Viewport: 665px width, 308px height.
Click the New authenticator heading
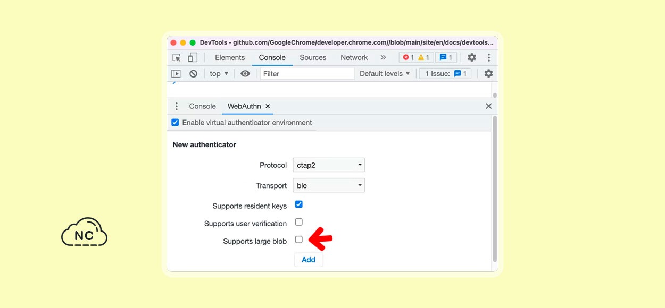point(204,144)
